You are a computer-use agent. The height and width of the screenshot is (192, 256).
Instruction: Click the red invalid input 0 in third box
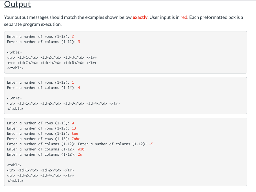pyautogui.click(x=73, y=123)
